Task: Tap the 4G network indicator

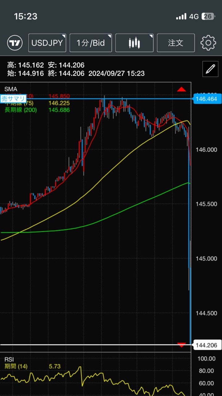Action: point(194,16)
